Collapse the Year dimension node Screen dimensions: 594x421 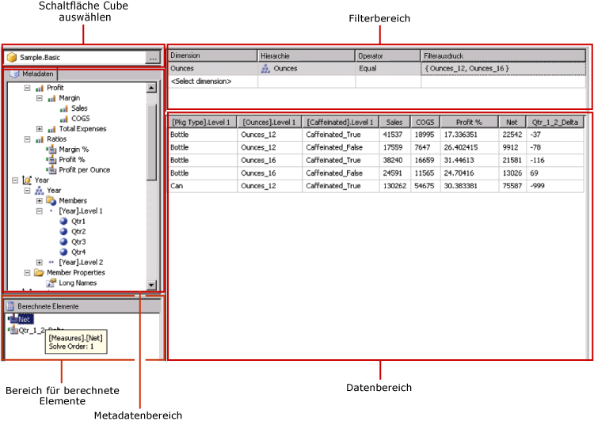point(15,180)
